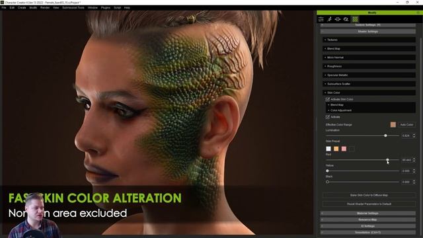Screen dimensions: 423x238
Task: Collapse the Shader Settings header
Action: click(367, 31)
